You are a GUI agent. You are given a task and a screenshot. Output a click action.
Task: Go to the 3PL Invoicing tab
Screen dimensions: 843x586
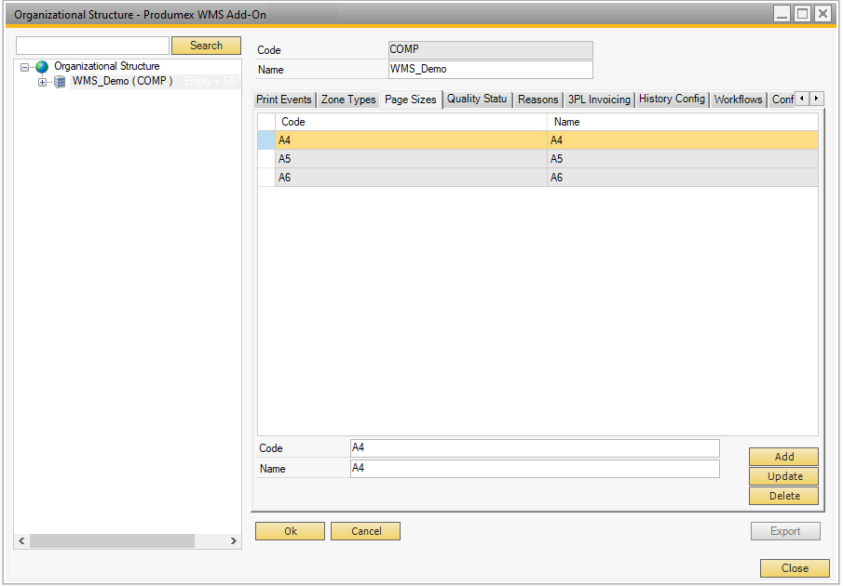point(599,100)
